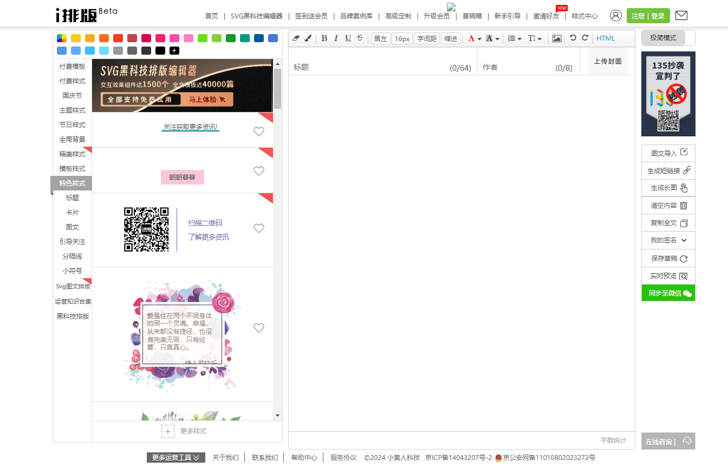This screenshot has height=474, width=728.
Task: Click the undo arrow icon
Action: click(x=573, y=38)
